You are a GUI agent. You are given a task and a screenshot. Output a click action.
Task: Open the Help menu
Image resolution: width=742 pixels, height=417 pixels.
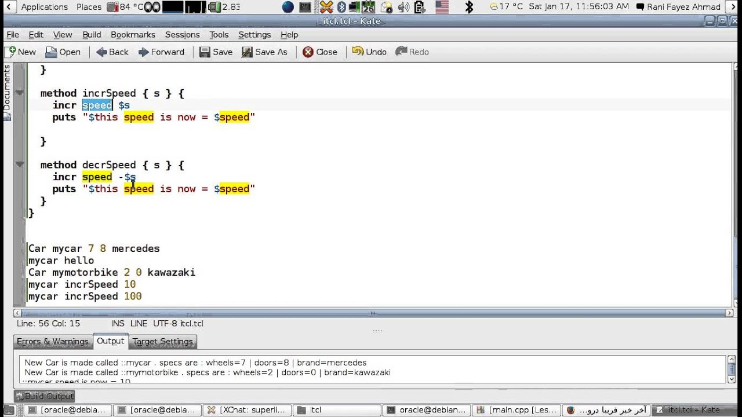[x=289, y=35]
